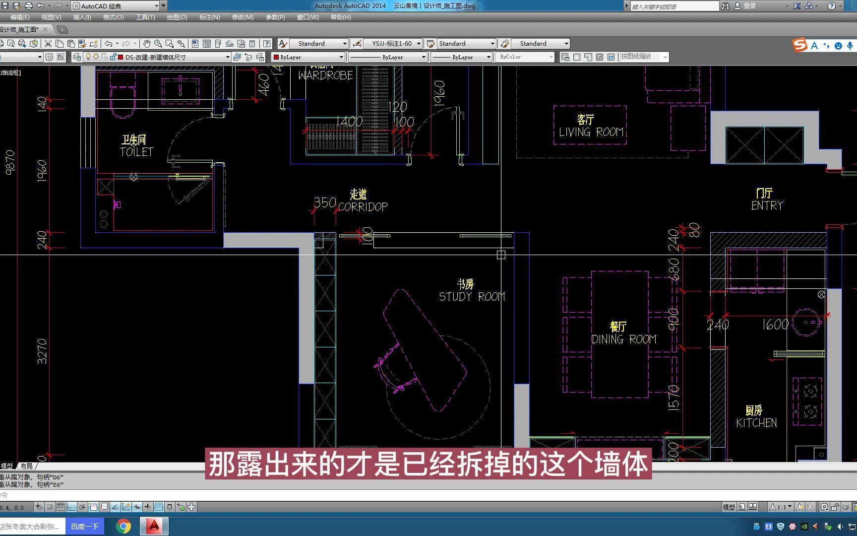Image resolution: width=857 pixels, height=536 pixels.
Task: Toggle Ortho Mode in the status bar
Action: pos(71,507)
